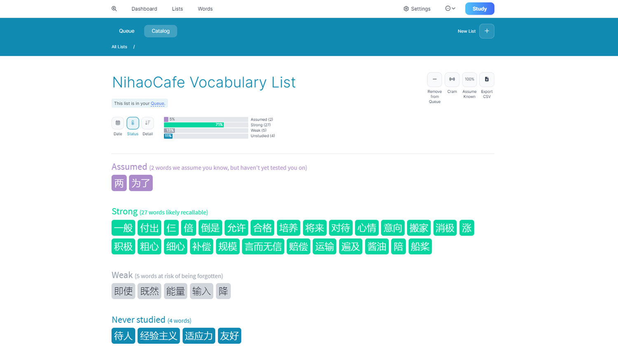
Task: Click the NihaoCafe Vocabulary List title
Action: tap(204, 82)
